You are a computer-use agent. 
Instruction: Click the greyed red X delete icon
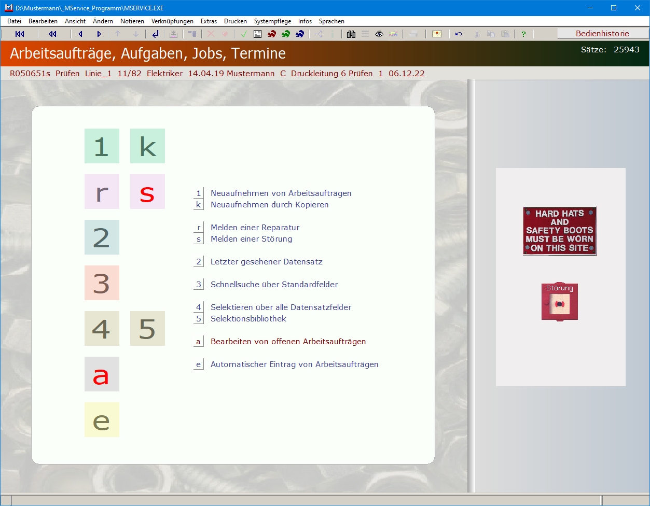pyautogui.click(x=211, y=34)
